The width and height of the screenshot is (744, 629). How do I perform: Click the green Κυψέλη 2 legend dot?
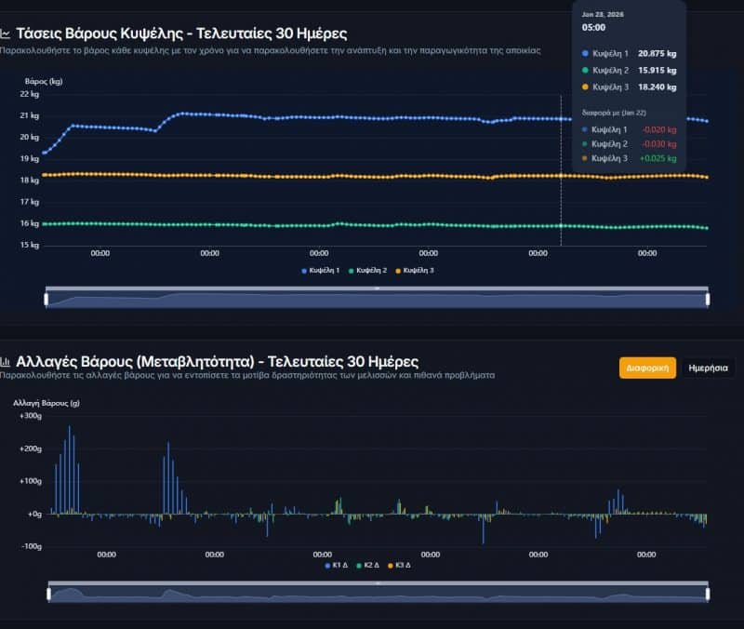tap(352, 270)
